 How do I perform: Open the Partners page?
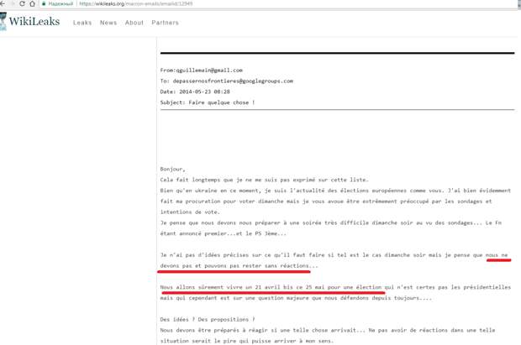pyautogui.click(x=166, y=23)
